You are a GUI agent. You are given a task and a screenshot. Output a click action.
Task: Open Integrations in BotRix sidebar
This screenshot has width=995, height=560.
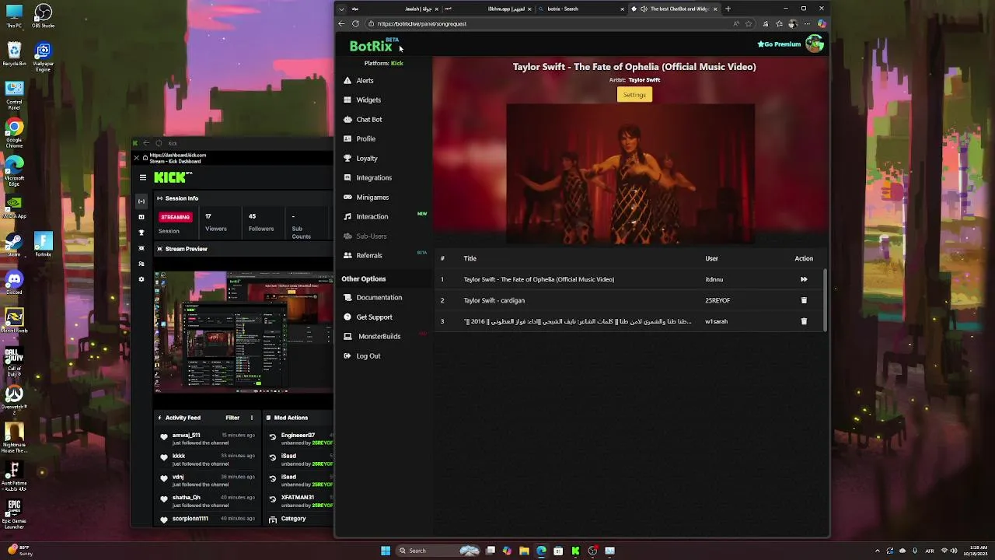tap(374, 177)
